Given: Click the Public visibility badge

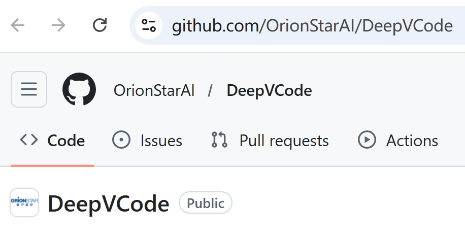Looking at the screenshot, I should tap(206, 202).
